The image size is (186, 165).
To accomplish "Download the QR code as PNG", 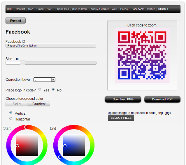I will pos(123,99).
